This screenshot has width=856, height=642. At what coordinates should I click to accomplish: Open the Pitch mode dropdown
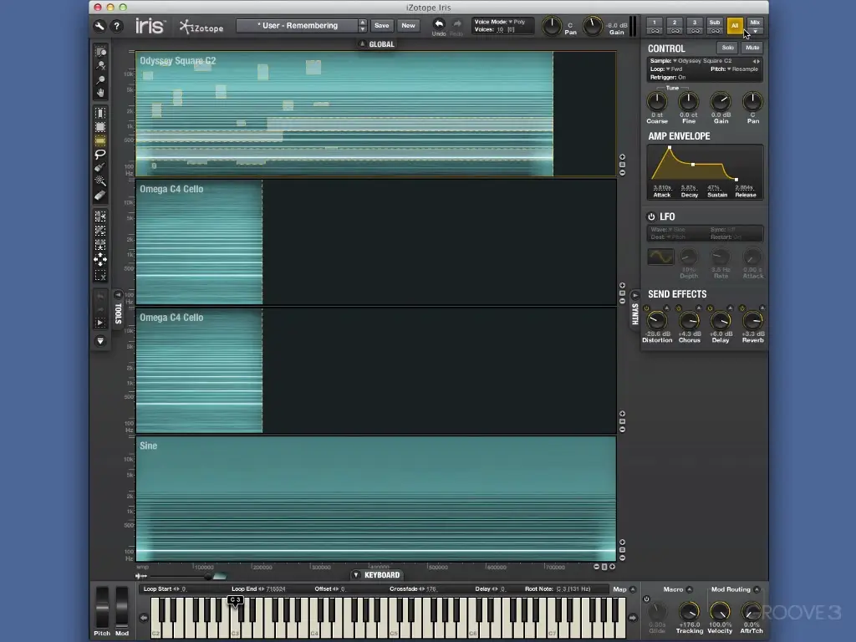pos(734,69)
